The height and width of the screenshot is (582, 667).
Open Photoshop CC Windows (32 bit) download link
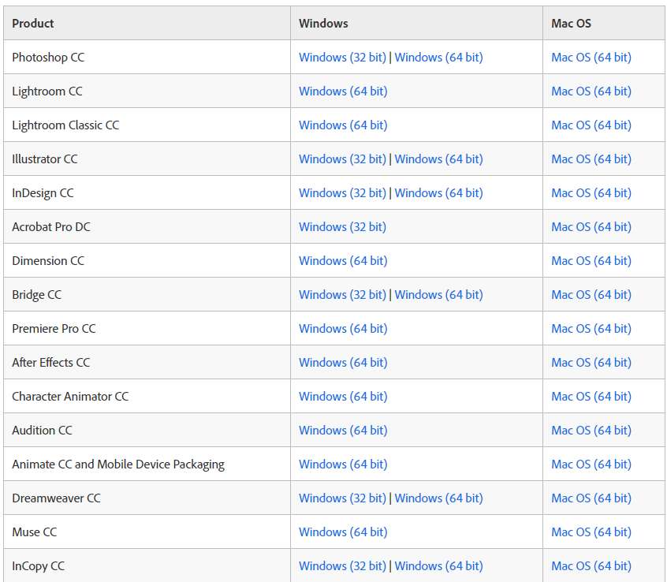point(342,58)
